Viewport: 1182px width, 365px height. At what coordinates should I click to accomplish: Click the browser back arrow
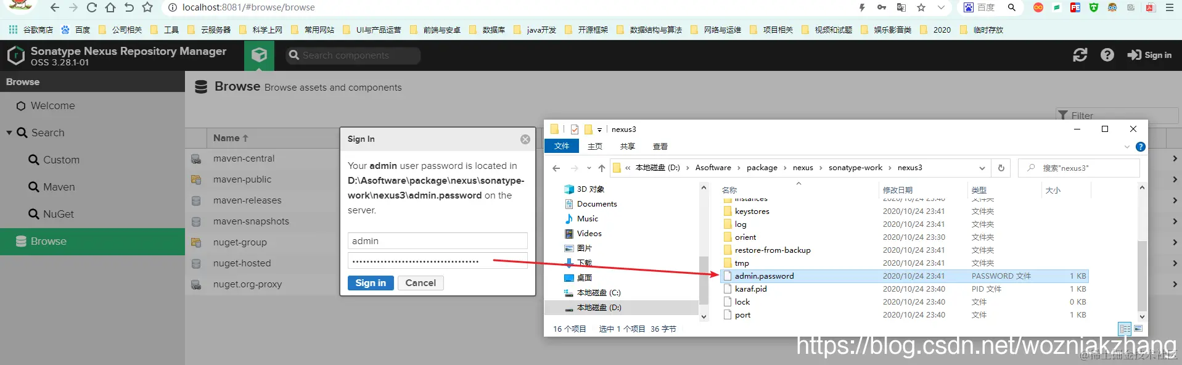pos(55,7)
